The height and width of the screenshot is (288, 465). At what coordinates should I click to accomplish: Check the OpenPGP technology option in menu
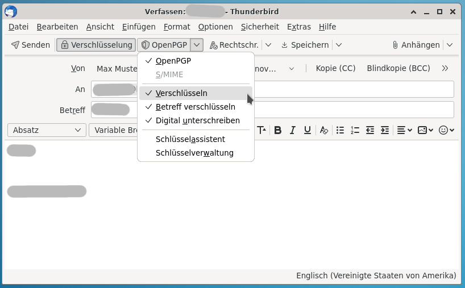[196, 61]
